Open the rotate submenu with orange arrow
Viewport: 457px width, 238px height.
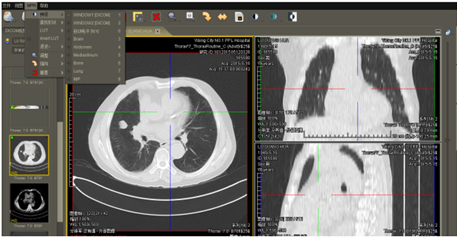pos(44,64)
